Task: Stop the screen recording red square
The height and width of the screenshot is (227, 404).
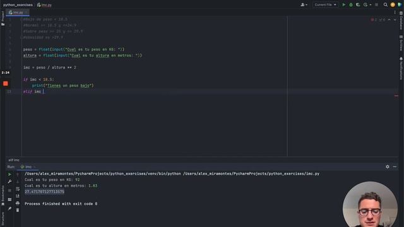Action: 6,83
